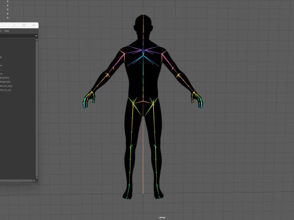Minimize the floating window
This screenshot has height=220, width=294.
click(15, 25)
